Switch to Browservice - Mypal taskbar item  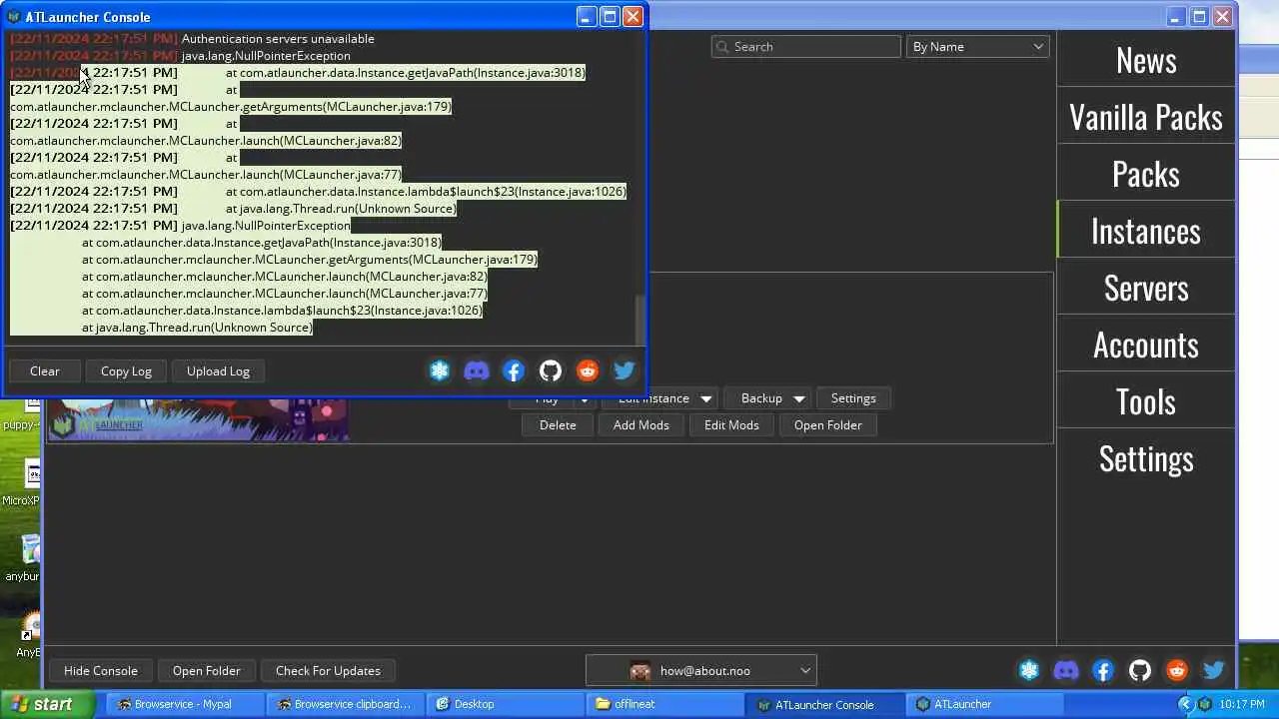[183, 704]
